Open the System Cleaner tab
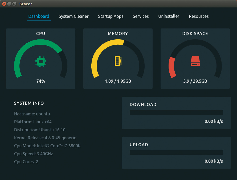 (x=73, y=16)
